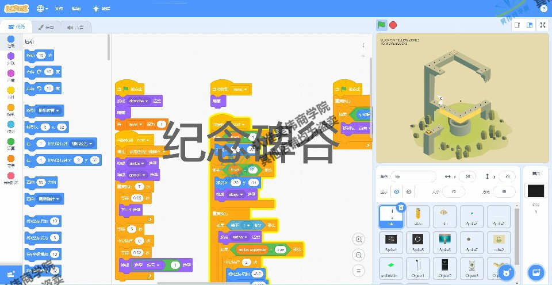This screenshot has height=285, width=552.
Task: Delete the selected sprite via trash badge
Action: click(401, 207)
